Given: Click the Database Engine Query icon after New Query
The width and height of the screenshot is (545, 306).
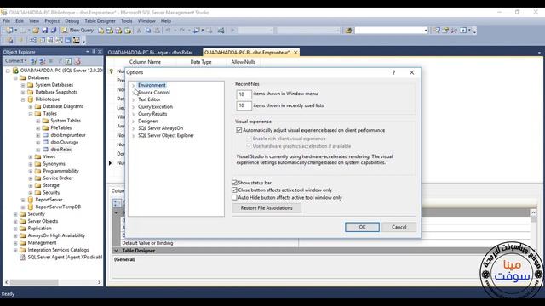Looking at the screenshot, I should point(100,31).
